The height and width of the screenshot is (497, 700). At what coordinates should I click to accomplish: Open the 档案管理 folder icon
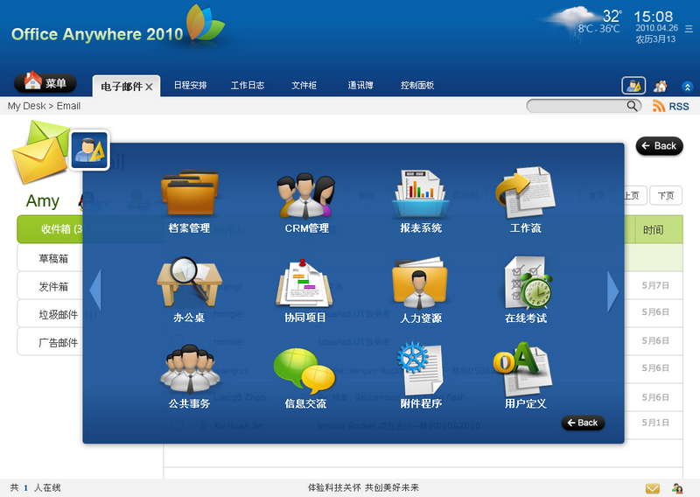click(x=190, y=193)
